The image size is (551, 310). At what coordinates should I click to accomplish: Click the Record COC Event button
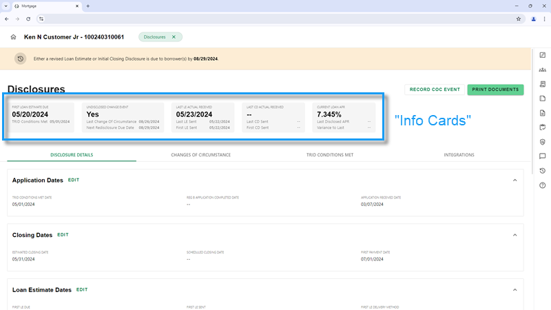[435, 90]
